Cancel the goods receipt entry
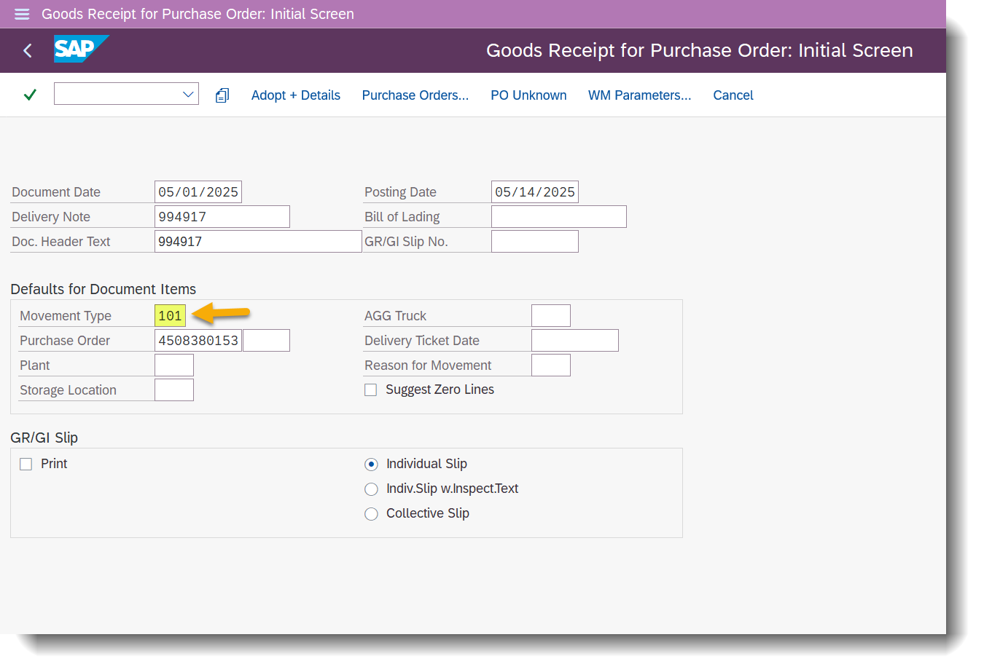Viewport: 984px width, 672px height. click(x=733, y=95)
